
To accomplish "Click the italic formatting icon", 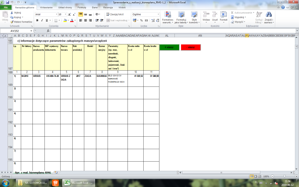I will [42, 20].
